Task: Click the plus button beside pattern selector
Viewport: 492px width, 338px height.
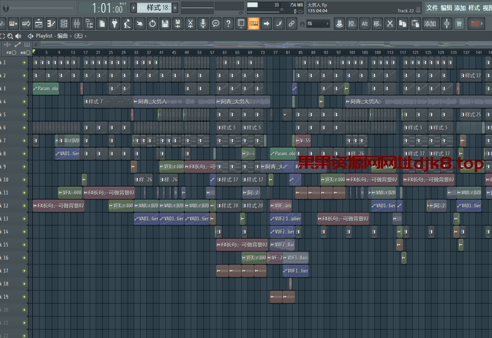Action: (175, 8)
